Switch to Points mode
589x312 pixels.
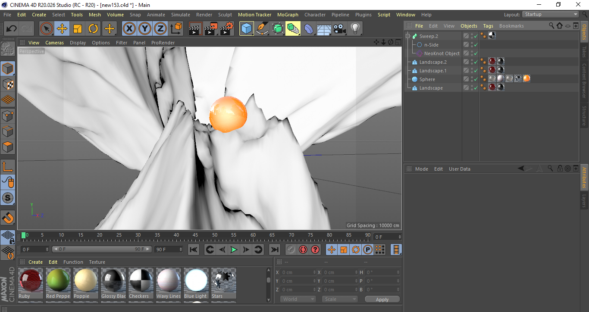(8, 115)
